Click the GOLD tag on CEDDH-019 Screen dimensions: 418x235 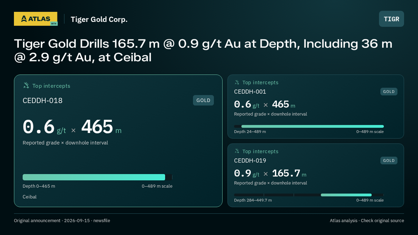click(x=389, y=160)
